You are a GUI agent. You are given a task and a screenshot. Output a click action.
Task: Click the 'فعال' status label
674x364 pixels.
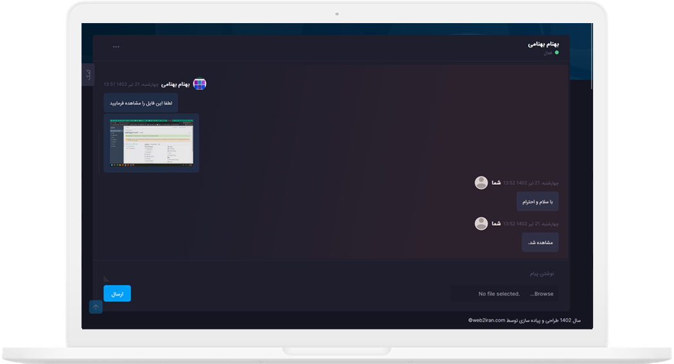(548, 53)
